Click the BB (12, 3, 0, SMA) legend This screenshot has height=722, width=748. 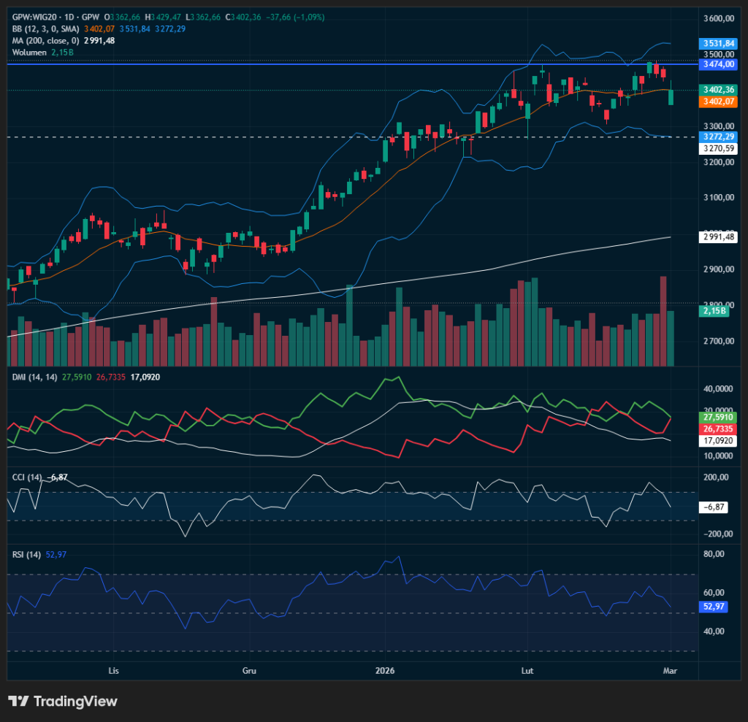(x=42, y=28)
